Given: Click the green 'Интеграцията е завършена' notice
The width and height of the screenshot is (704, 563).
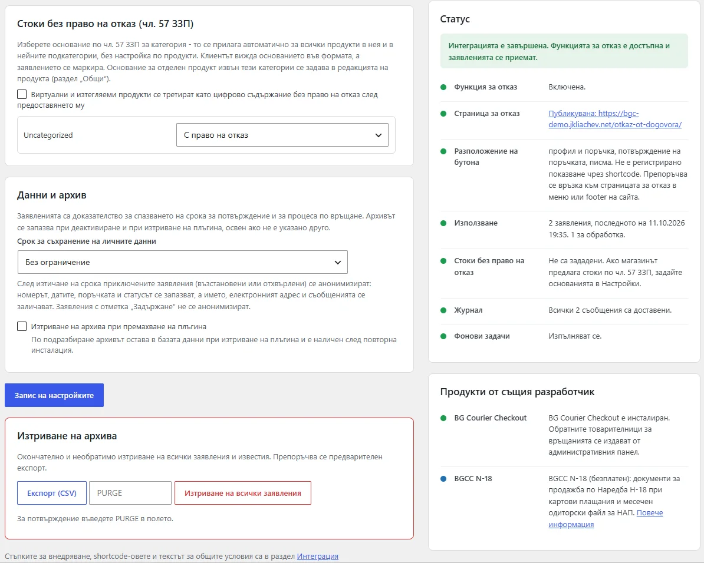Looking at the screenshot, I should click(564, 51).
